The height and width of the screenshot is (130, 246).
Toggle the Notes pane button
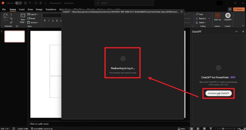point(181,128)
